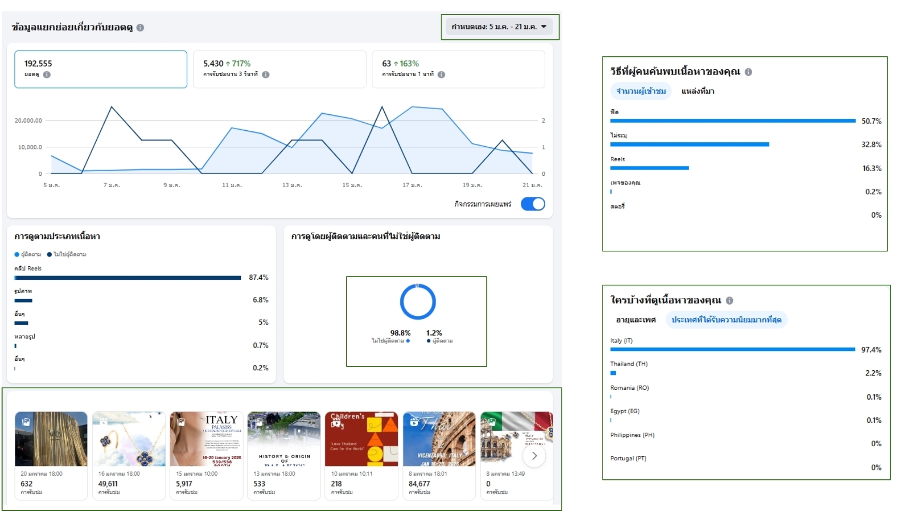Open the date range dropdown 5 ม.ค. - 21 ม.ค.

pos(499,27)
